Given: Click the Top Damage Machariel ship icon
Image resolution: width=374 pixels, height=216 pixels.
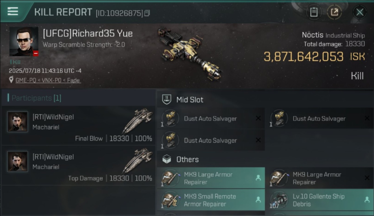Looking at the screenshot, I should click(138, 160).
